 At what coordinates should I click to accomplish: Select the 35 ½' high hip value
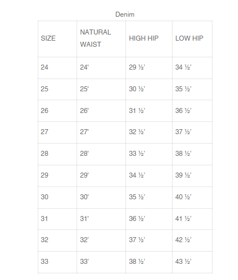(137, 197)
